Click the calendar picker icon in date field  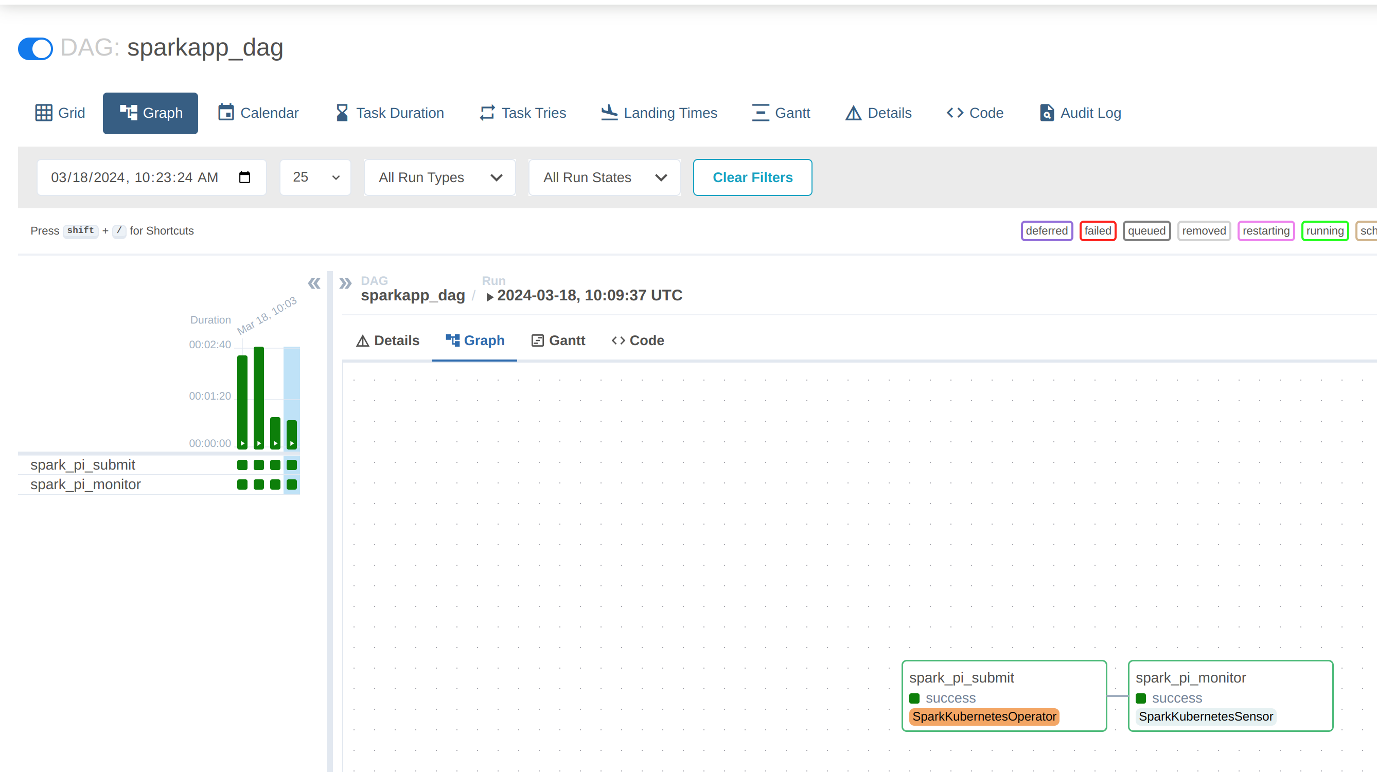(244, 177)
